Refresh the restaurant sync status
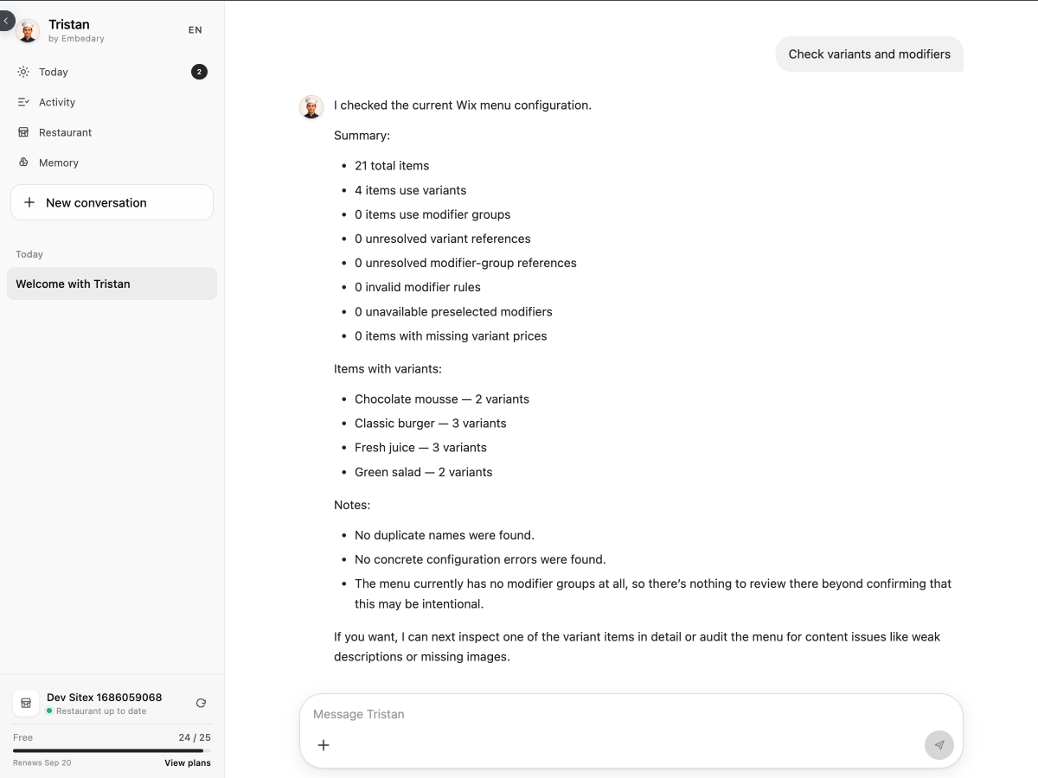This screenshot has width=1038, height=778. pyautogui.click(x=201, y=704)
